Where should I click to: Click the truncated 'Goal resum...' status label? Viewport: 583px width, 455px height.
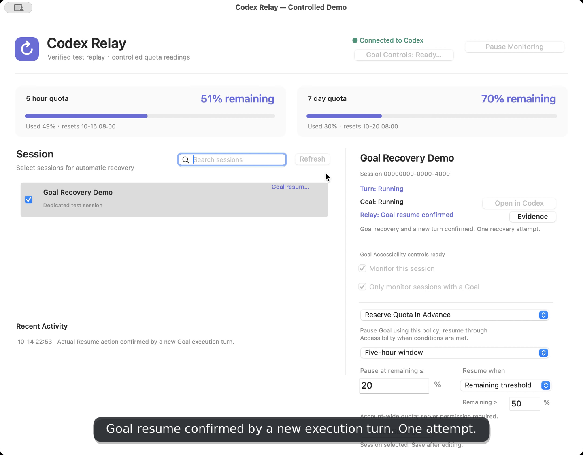[290, 187]
